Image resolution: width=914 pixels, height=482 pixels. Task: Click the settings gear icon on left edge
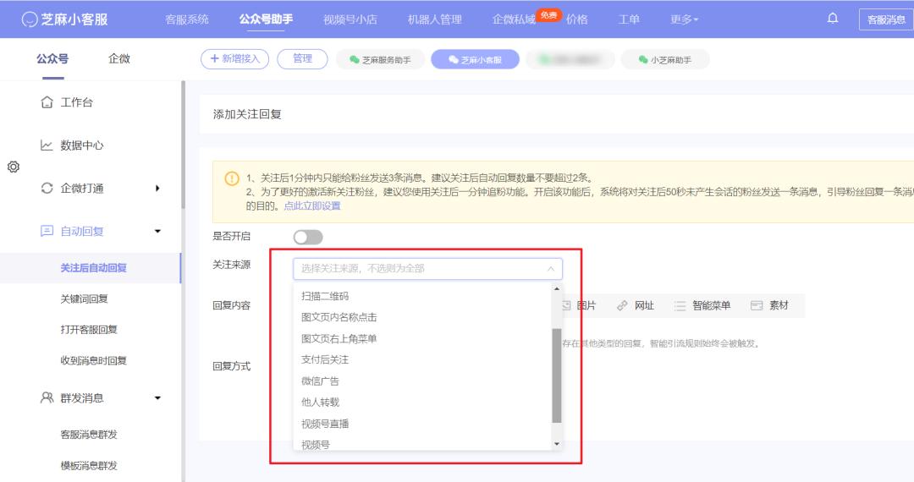14,167
